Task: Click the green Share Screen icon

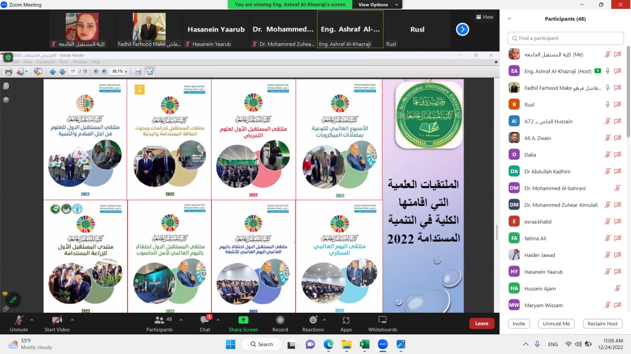Action: pos(244,320)
